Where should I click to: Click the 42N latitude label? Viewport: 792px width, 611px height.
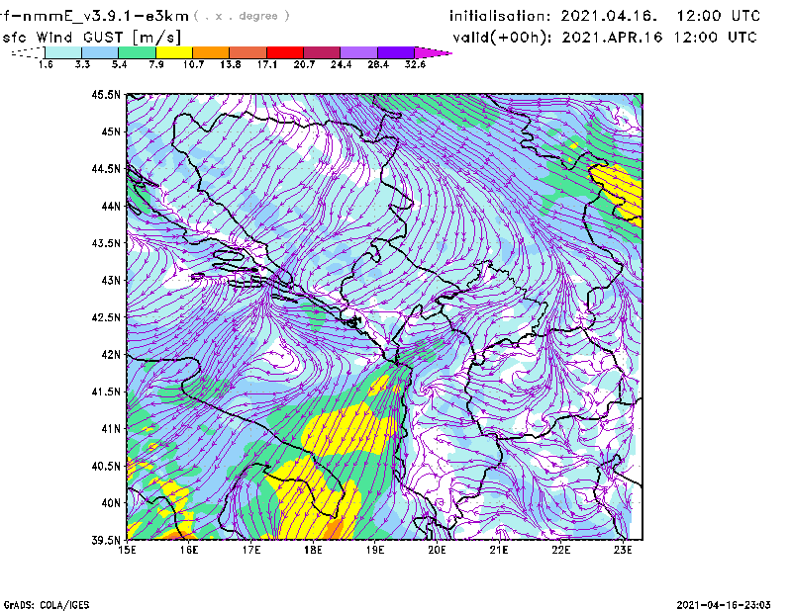(111, 354)
